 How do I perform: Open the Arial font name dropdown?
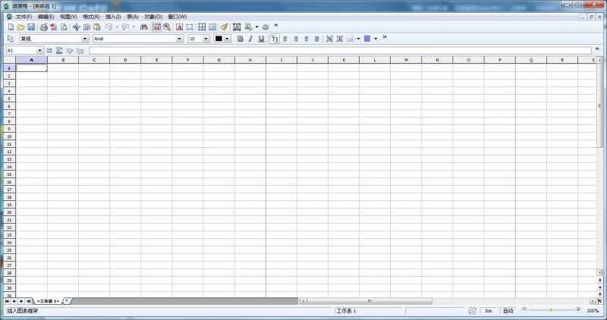pos(180,39)
